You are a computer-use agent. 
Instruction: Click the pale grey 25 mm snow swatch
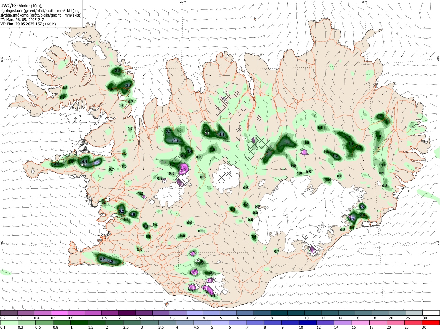(x=414, y=313)
